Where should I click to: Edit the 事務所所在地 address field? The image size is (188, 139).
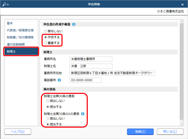pyautogui.click(x=112, y=73)
